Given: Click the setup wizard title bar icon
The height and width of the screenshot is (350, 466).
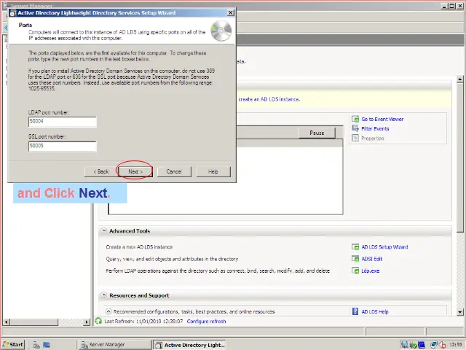Looking at the screenshot, I should [13, 13].
